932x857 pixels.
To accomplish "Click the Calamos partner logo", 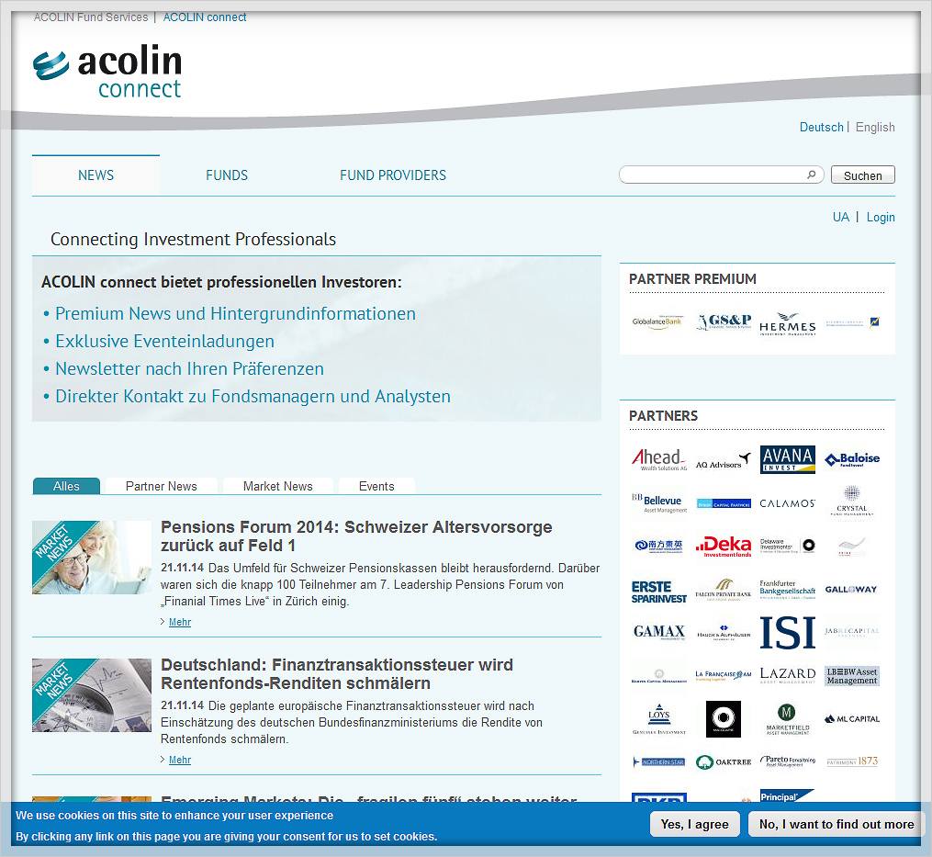I will click(787, 502).
